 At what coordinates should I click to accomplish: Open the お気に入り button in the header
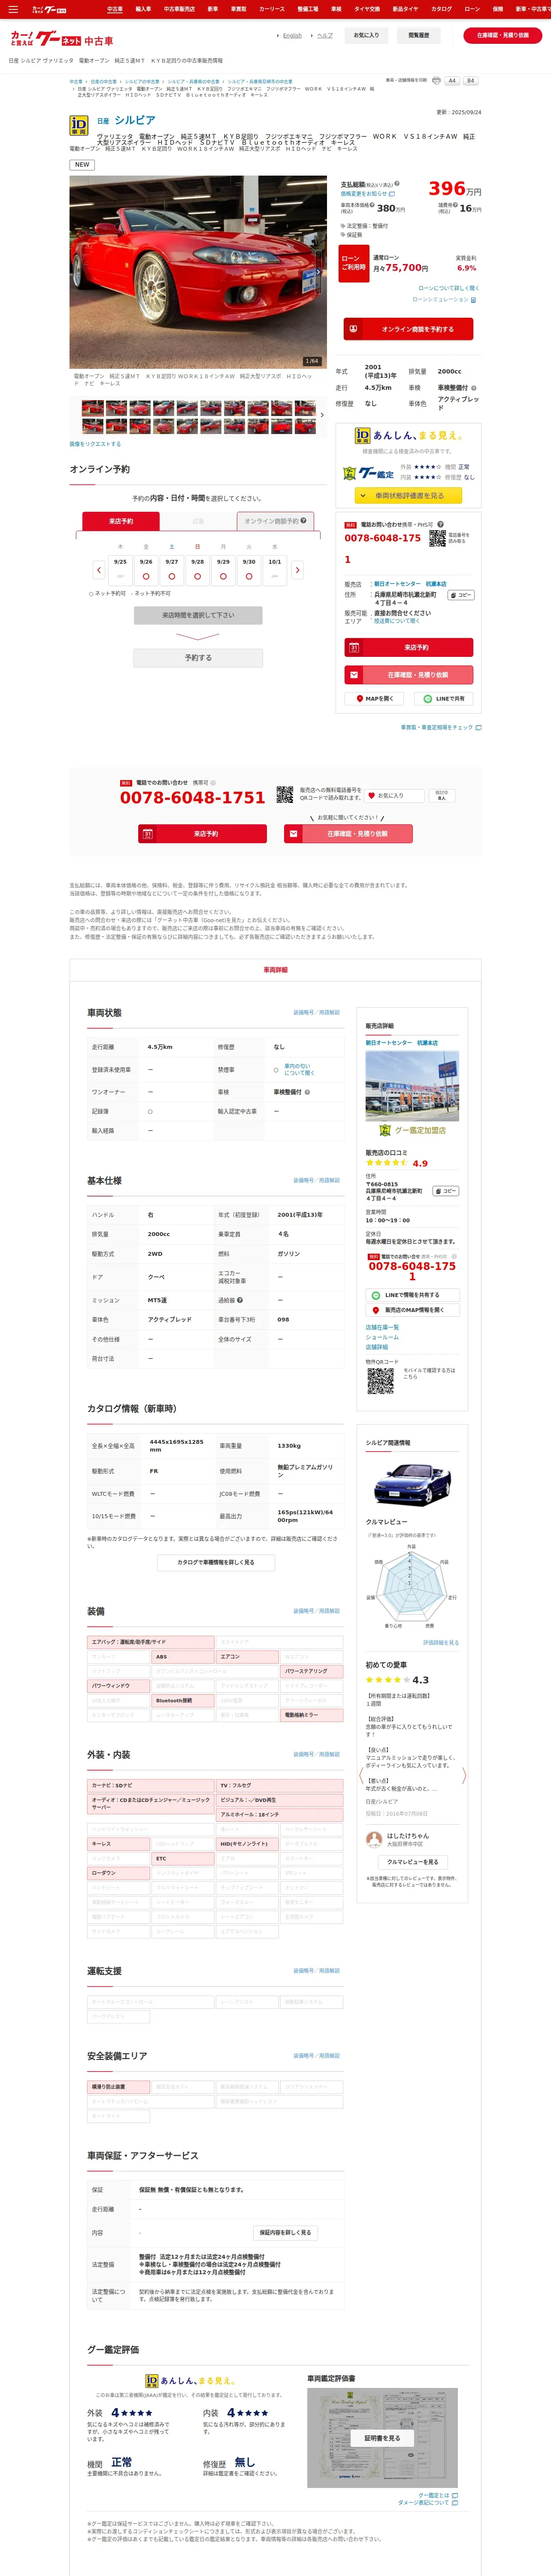[366, 35]
